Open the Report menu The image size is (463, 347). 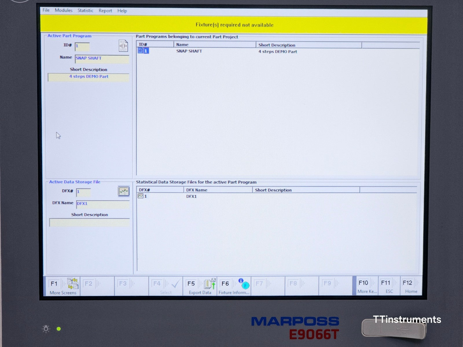(x=105, y=10)
